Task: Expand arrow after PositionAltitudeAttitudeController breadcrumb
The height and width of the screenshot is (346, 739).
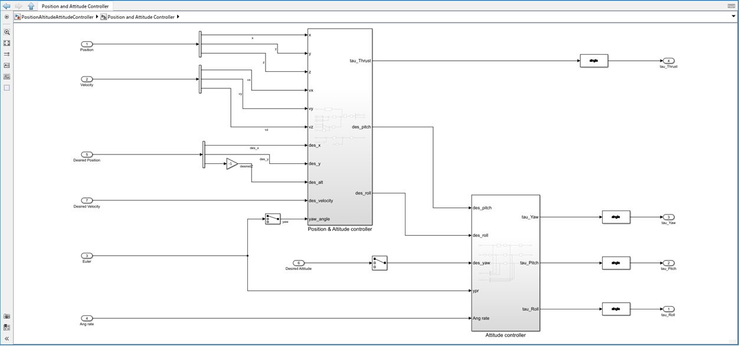Action: click(97, 17)
